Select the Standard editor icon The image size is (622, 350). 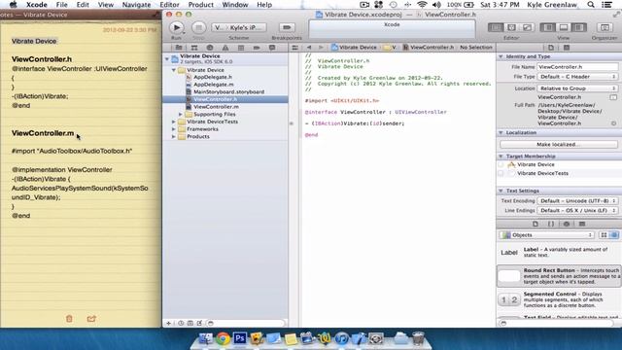click(x=496, y=27)
